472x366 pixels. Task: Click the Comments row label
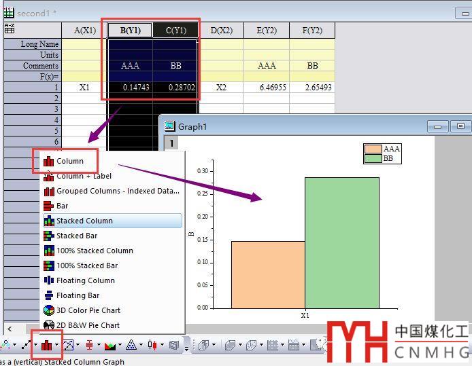[x=33, y=65]
